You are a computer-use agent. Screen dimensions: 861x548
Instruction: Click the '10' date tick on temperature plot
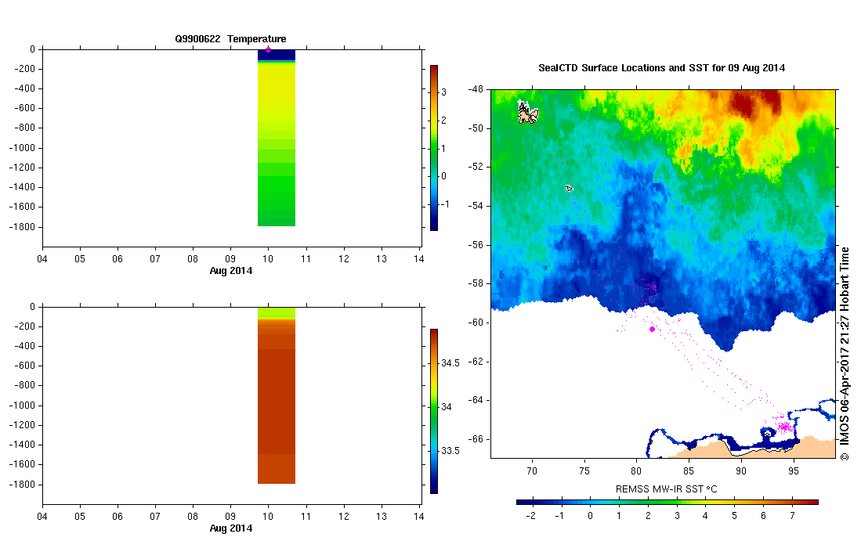[268, 259]
